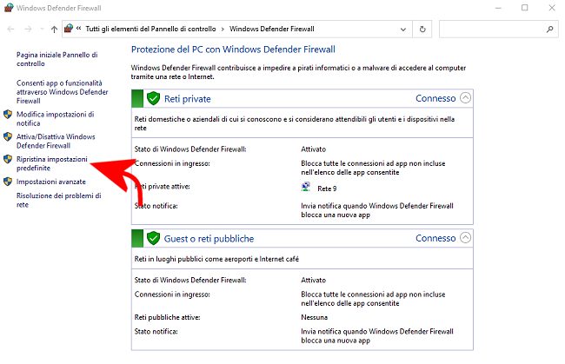
Task: Click the shield icon next to Modifica impostazioni di notifica
Action: 8,115
